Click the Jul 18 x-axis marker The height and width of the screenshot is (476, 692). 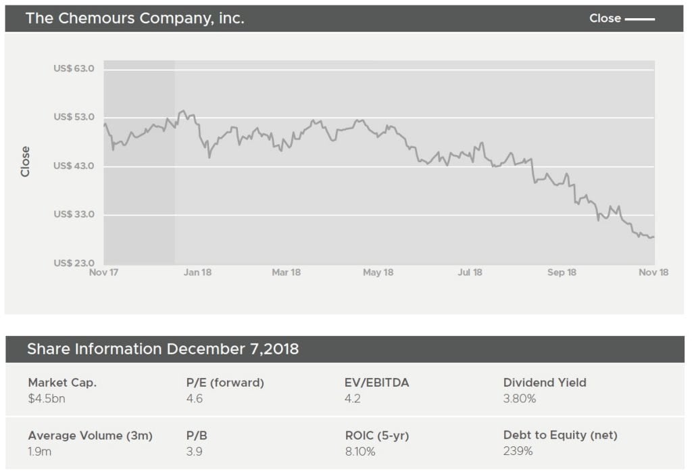pyautogui.click(x=470, y=272)
